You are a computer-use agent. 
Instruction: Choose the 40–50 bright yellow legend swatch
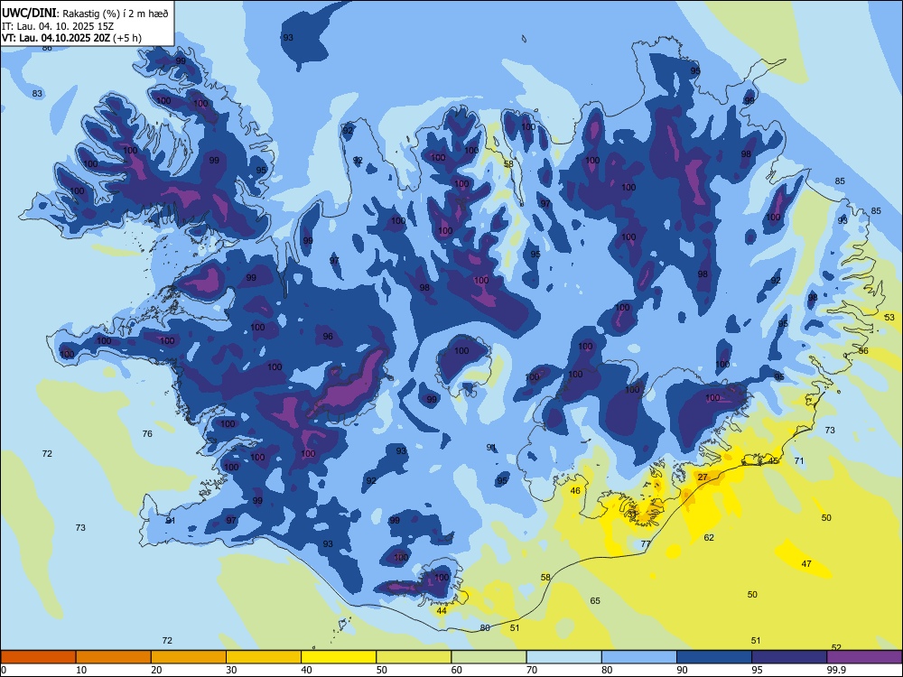click(x=339, y=657)
